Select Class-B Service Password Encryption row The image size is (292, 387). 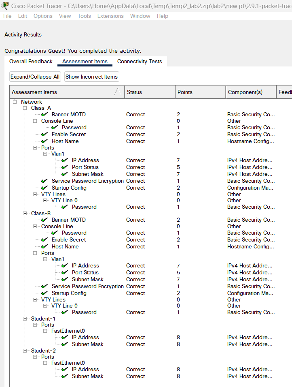pyautogui.click(x=150, y=287)
